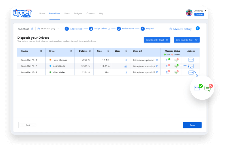The image size is (225, 150).
Task: Open actions menu for Route Plan 26 - 3
Action: (x=191, y=73)
